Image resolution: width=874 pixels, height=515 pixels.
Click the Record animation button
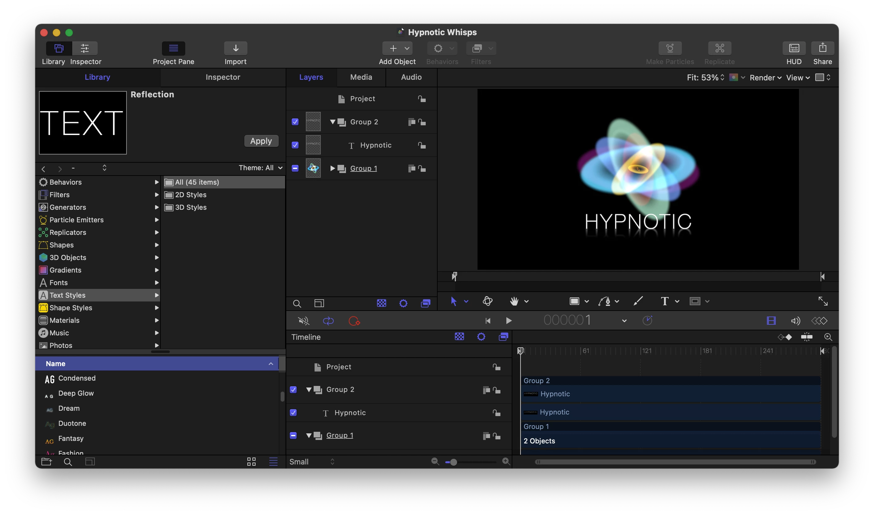pos(354,321)
